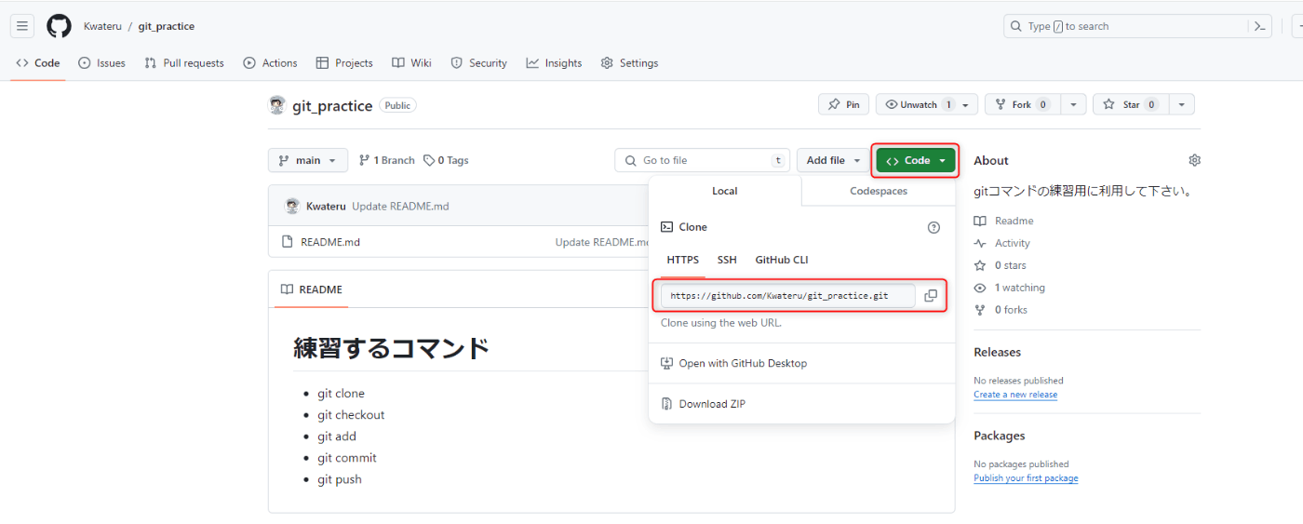Select the README tab heading
Image resolution: width=1303 pixels, height=524 pixels.
[x=311, y=289]
